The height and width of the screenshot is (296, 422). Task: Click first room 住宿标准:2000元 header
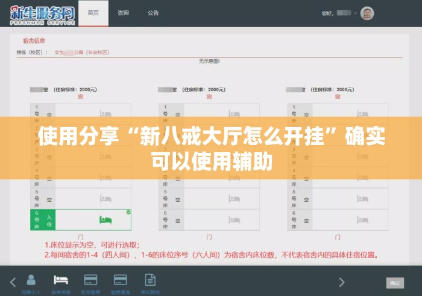75,89
